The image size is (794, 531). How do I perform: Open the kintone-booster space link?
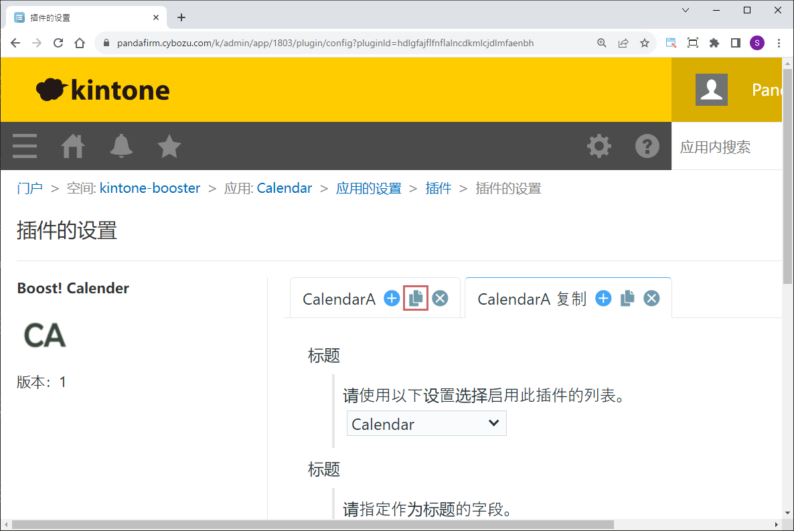point(150,188)
